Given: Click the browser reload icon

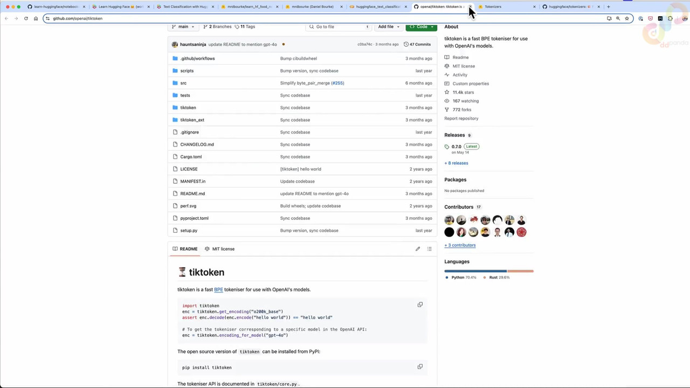Looking at the screenshot, I should (x=26, y=18).
